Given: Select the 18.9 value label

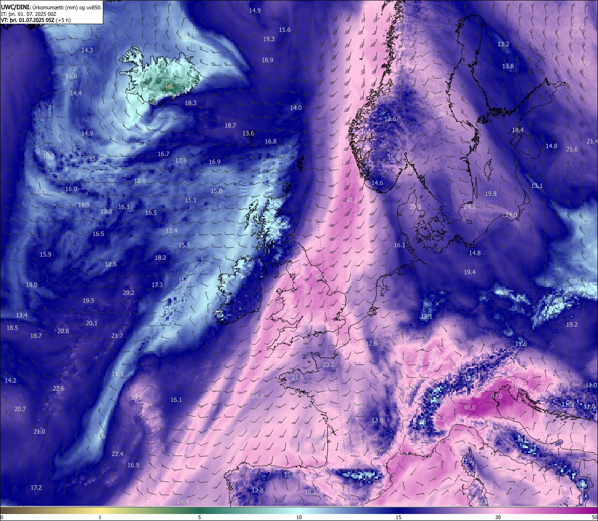Looking at the screenshot, I should 267,60.
